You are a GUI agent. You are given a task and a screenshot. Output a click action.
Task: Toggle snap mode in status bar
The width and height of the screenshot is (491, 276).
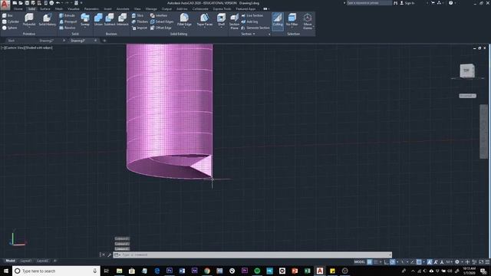[x=375, y=262]
